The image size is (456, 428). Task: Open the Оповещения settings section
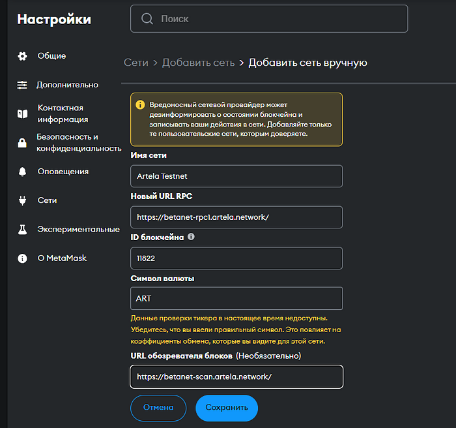pyautogui.click(x=63, y=172)
